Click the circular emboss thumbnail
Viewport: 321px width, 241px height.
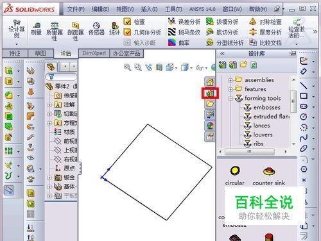(235, 175)
